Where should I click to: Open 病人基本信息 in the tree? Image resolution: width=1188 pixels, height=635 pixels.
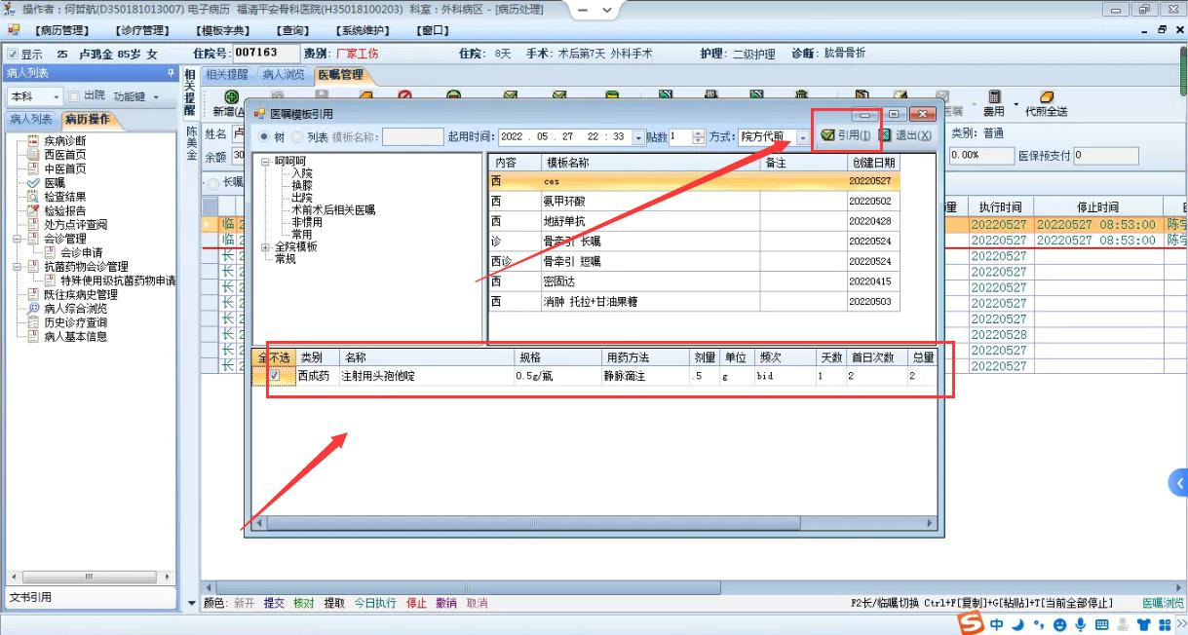[75, 336]
